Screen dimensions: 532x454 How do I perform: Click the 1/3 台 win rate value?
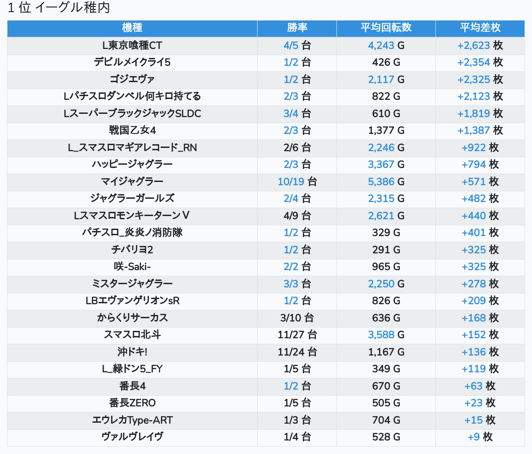(x=297, y=420)
